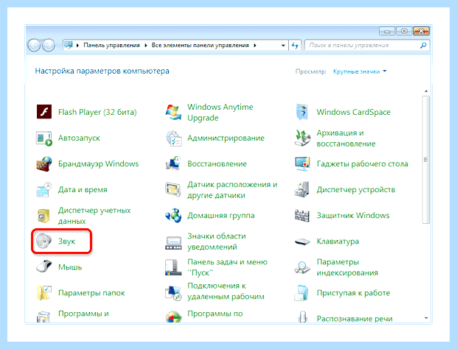Click the Панель управления breadcrumb

111,45
